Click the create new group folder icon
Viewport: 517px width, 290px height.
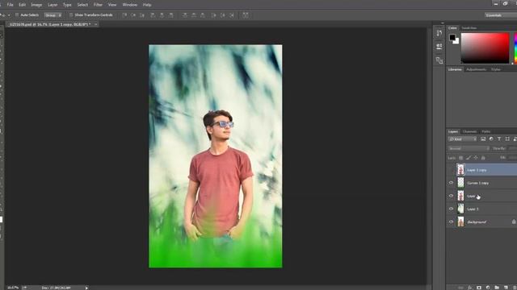click(497, 288)
